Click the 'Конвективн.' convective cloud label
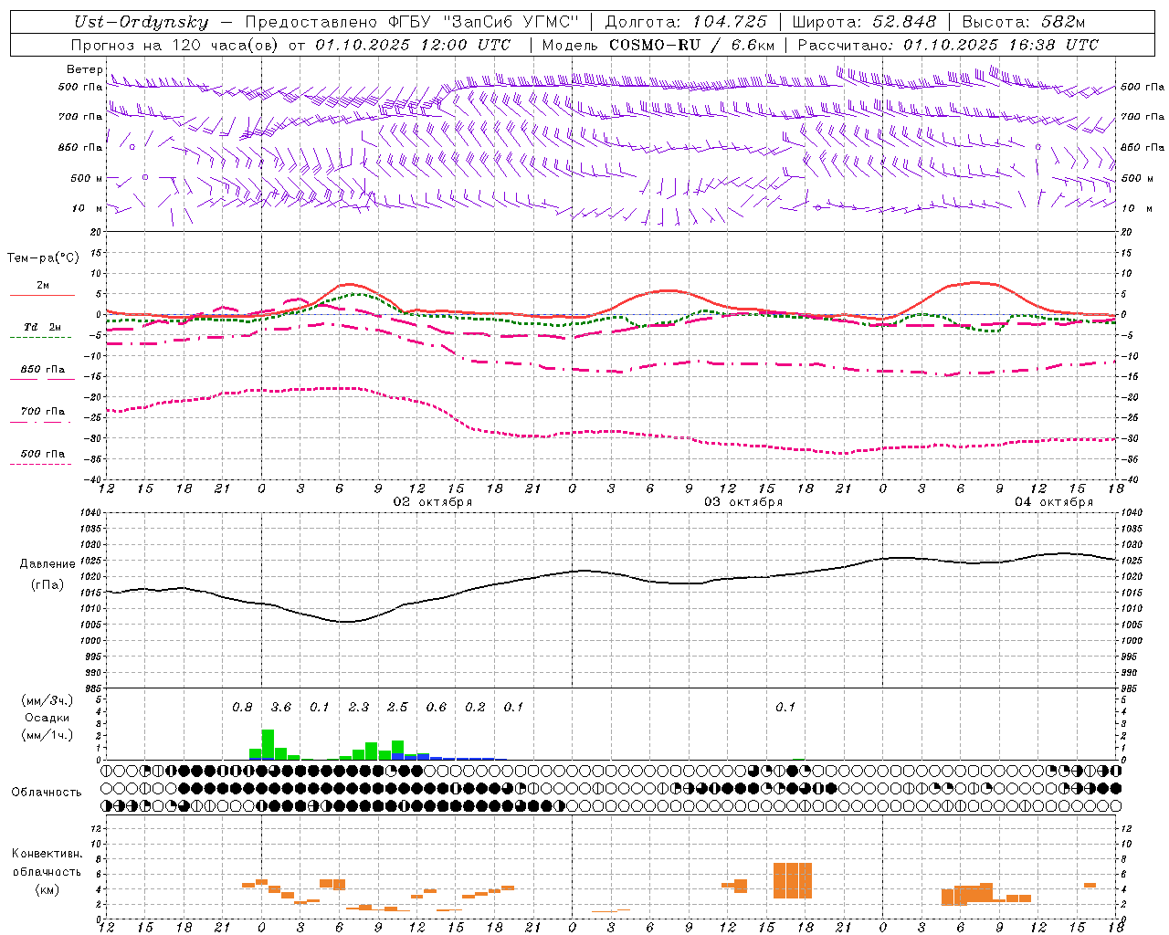Image resolution: width=1169 pixels, height=935 pixels. click(47, 854)
